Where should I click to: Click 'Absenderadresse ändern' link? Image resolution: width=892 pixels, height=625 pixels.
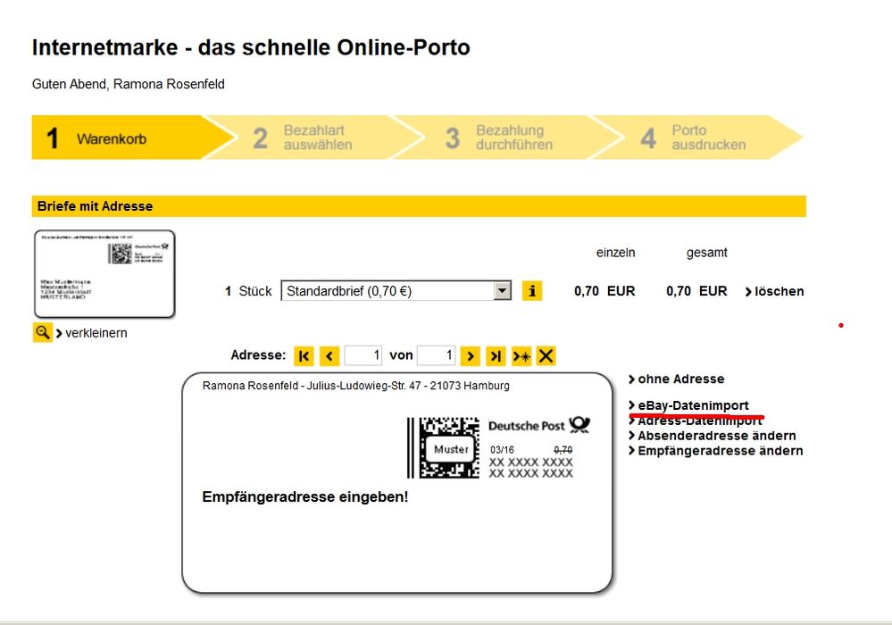(716, 436)
